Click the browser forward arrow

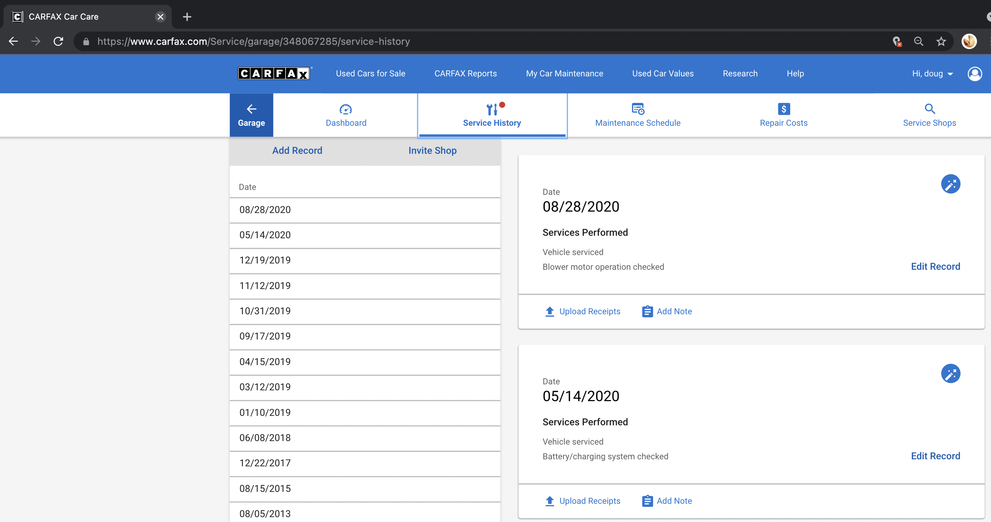pos(36,41)
